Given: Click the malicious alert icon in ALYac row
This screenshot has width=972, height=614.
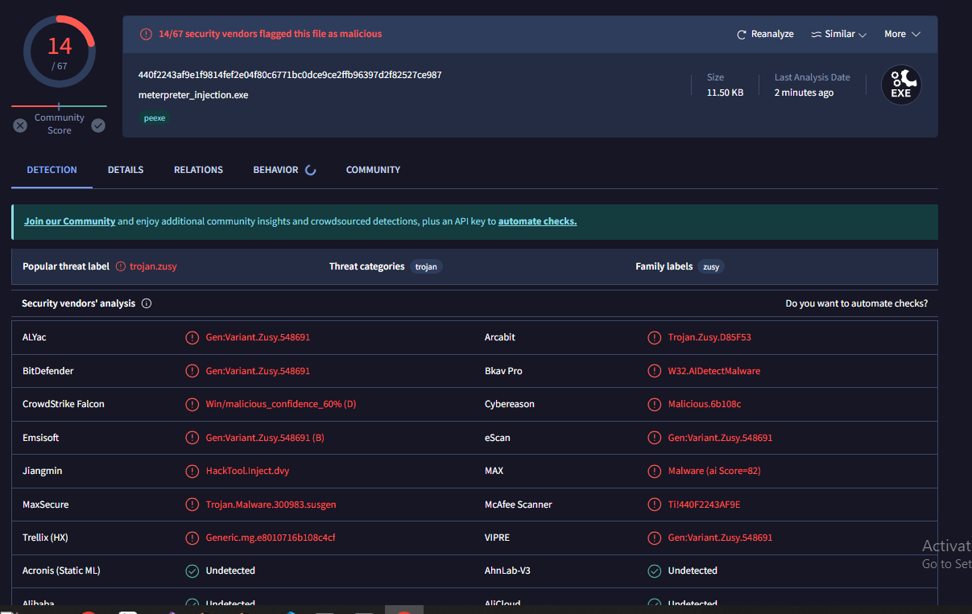Looking at the screenshot, I should [192, 337].
